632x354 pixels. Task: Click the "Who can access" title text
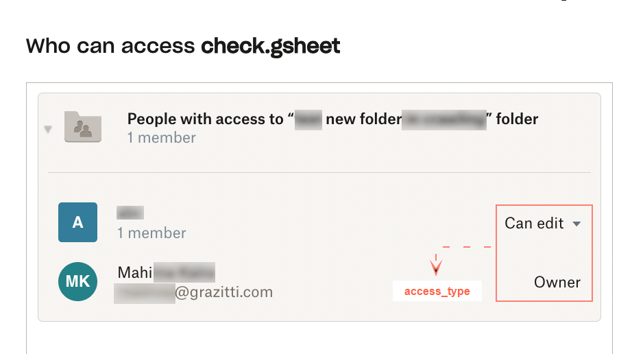click(110, 46)
